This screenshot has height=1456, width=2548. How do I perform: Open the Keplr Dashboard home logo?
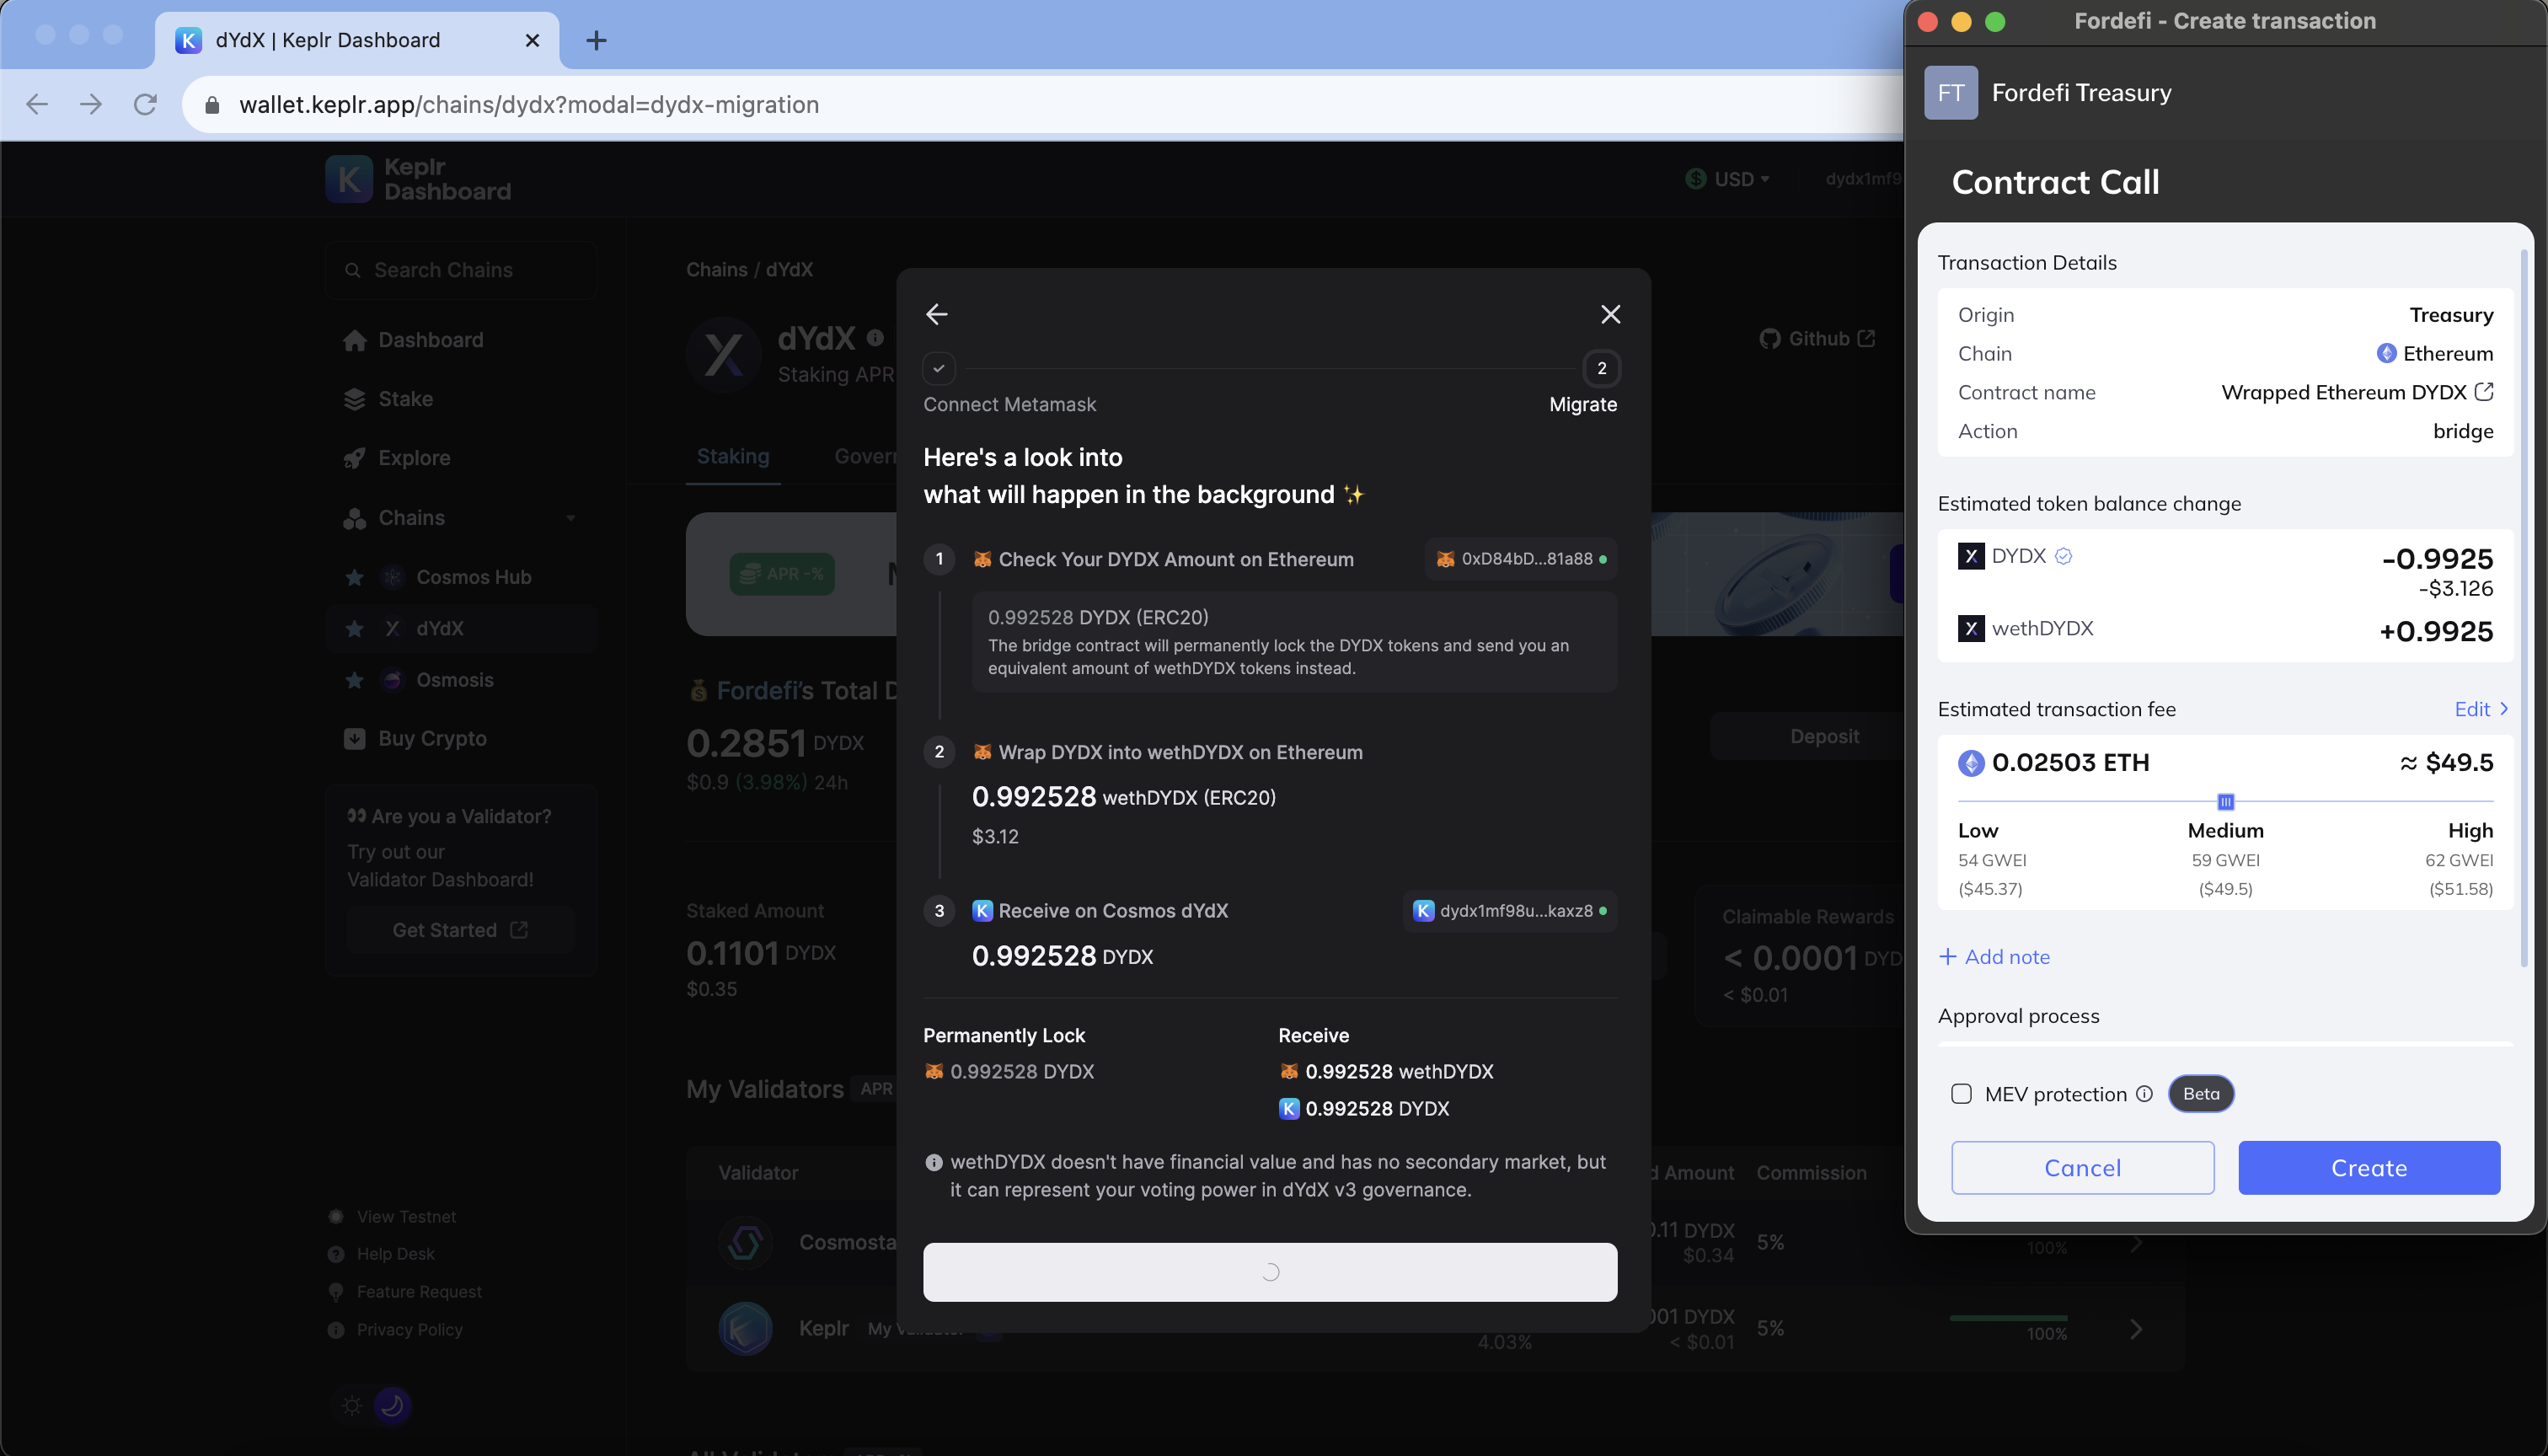(x=348, y=178)
